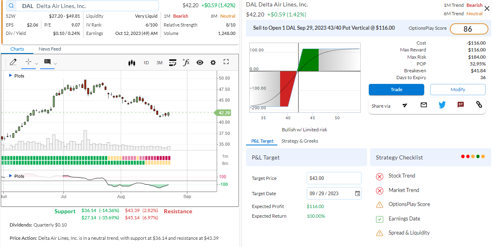Click the symbol search magnifier icon

[11, 6]
